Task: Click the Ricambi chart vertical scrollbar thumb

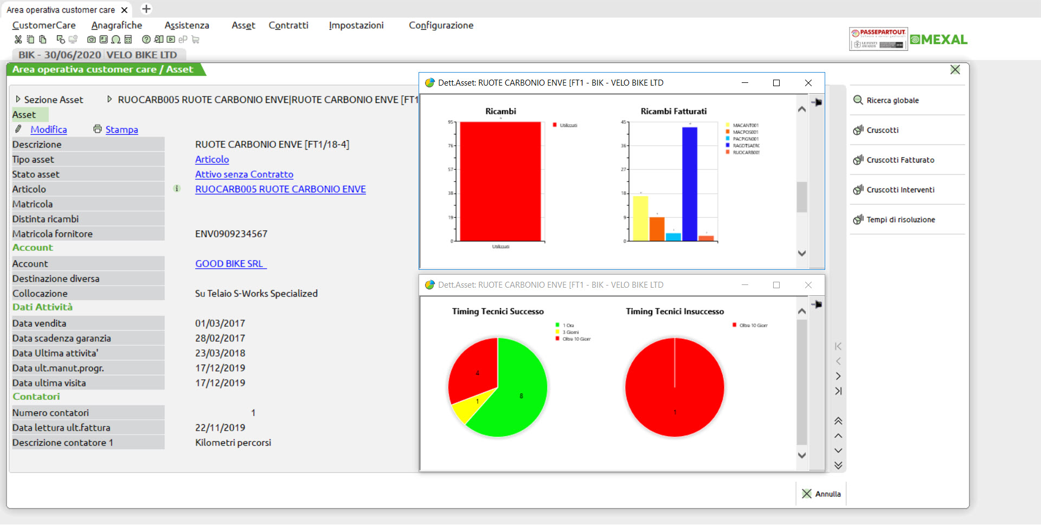Action: [802, 197]
